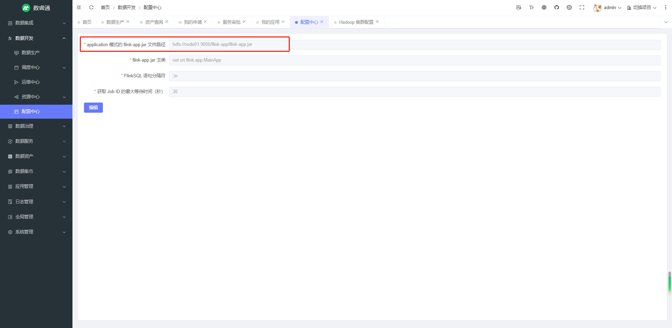The height and width of the screenshot is (328, 672).
Task: Click 首页 in the breadcrumb
Action: [x=105, y=7]
